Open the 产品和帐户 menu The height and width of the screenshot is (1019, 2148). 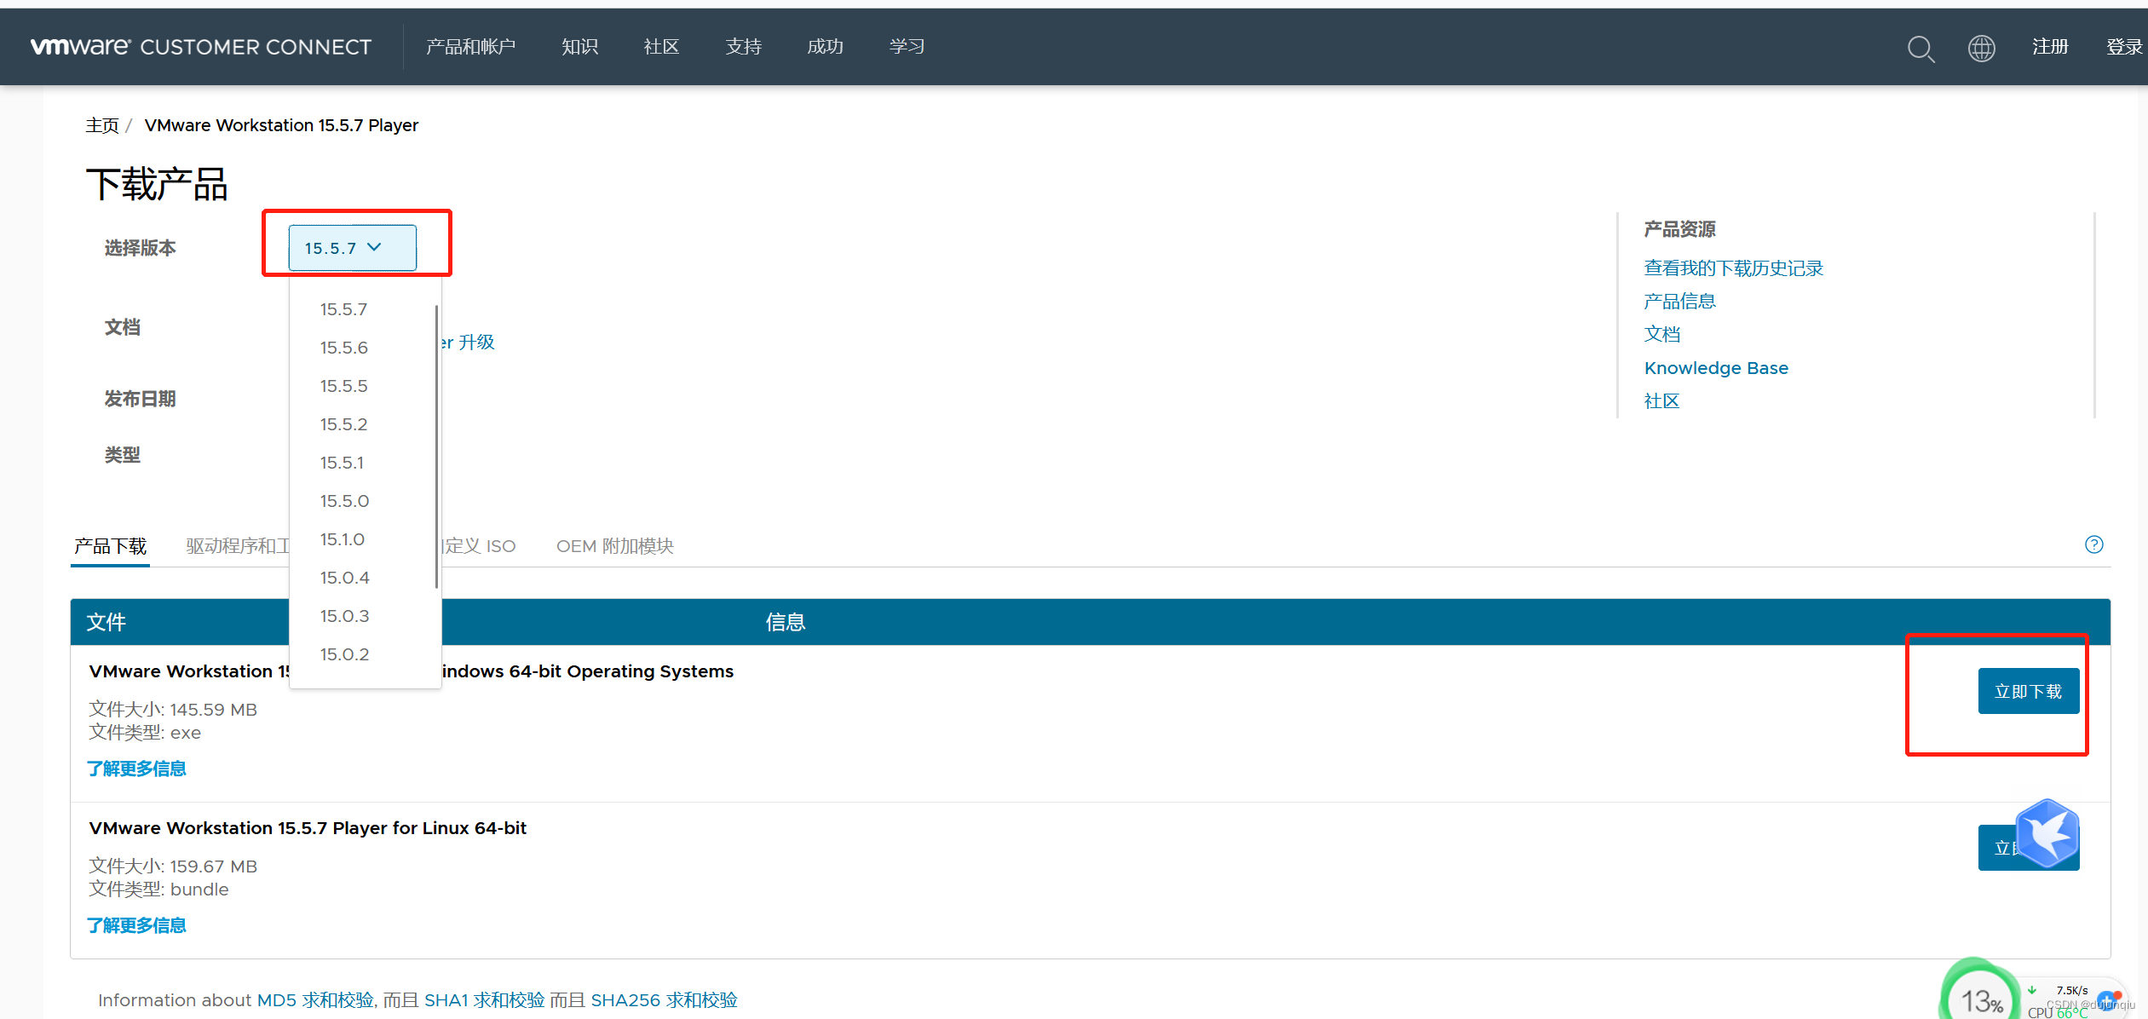point(470,47)
